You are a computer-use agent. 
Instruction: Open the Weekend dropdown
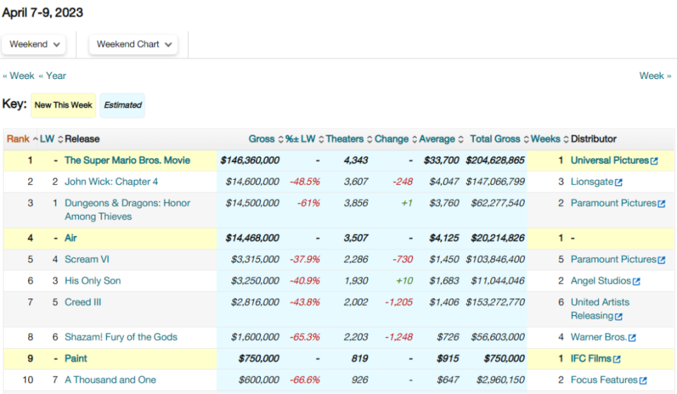(34, 44)
